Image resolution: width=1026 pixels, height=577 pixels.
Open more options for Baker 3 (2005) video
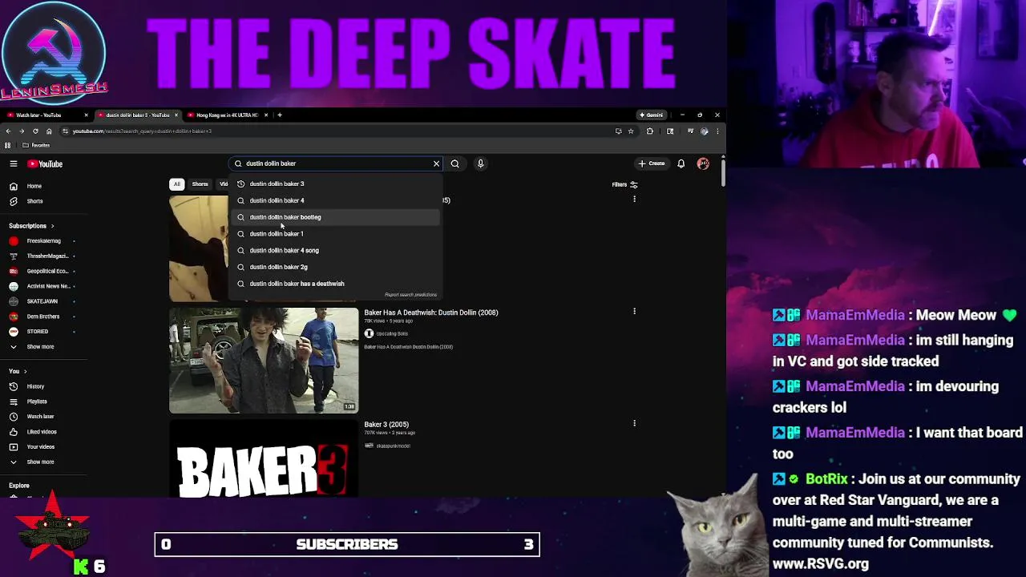point(634,422)
